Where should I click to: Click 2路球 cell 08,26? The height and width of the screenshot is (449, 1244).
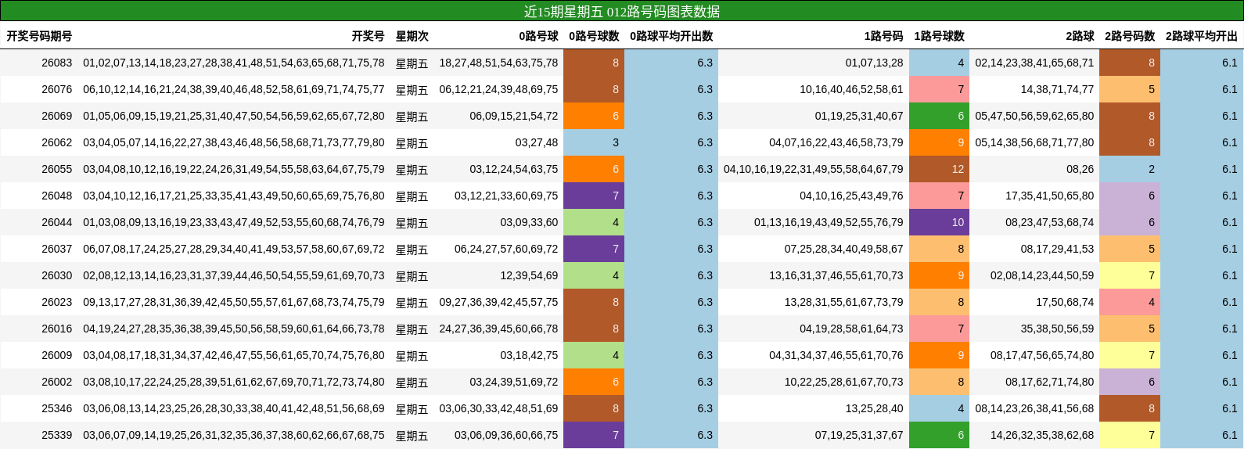pyautogui.click(x=1080, y=169)
